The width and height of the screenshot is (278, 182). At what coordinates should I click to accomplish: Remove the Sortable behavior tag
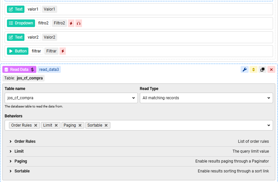tap(106, 125)
